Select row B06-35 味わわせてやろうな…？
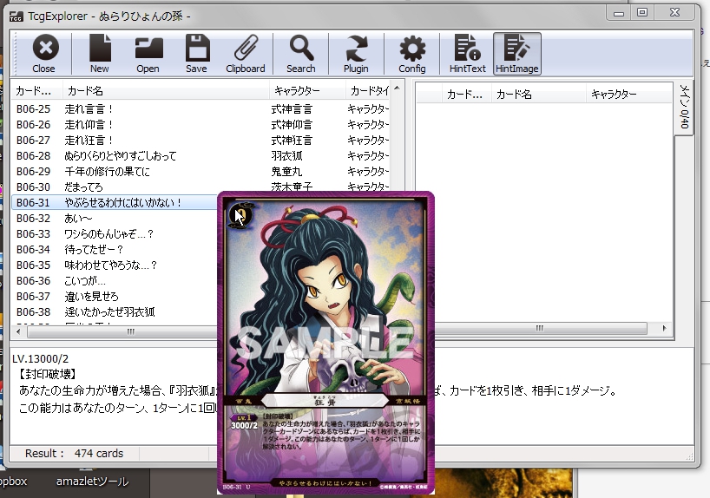 coord(114,265)
